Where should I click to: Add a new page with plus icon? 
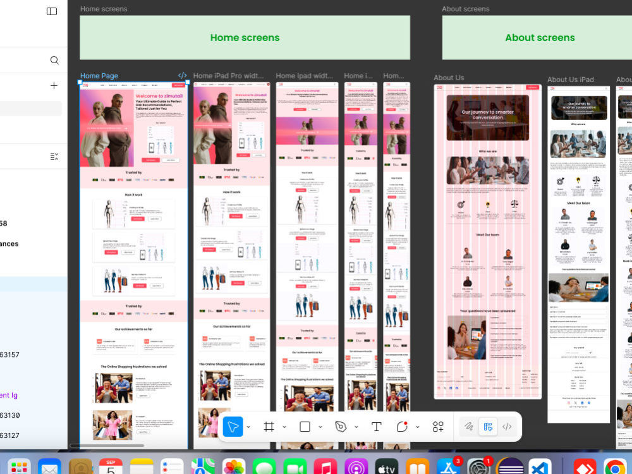(x=54, y=85)
